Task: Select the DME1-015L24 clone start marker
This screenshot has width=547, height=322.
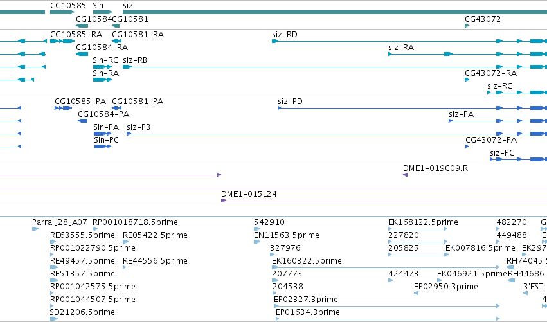Action: 224,201
